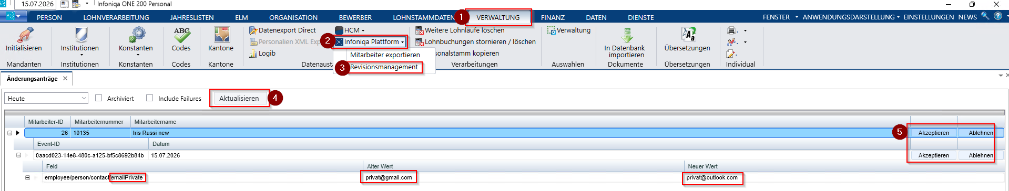This screenshot has width=1009, height=191.
Task: Open the Kantone map icon
Action: tap(221, 35)
